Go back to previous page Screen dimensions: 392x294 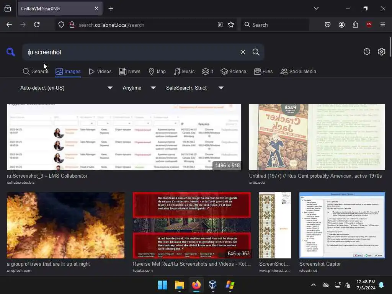[x=9, y=24]
